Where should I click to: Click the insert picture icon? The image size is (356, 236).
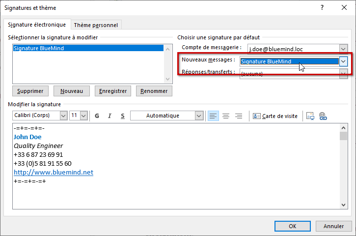pyautogui.click(x=310, y=116)
